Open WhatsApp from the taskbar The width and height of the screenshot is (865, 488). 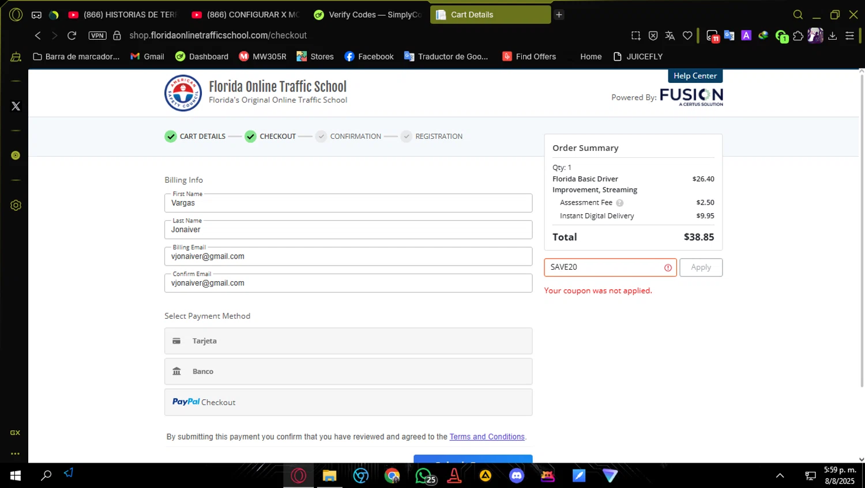[x=424, y=476]
